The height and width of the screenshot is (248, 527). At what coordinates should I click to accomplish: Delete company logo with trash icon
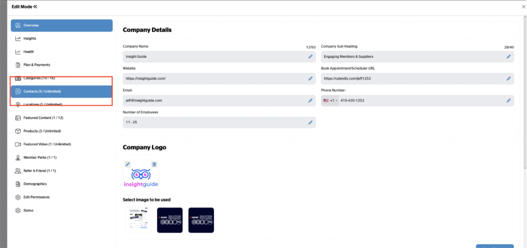pos(154,164)
